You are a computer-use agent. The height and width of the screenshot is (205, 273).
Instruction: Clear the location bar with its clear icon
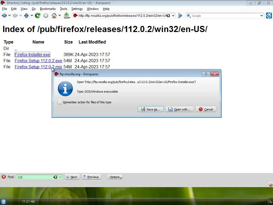168,16
